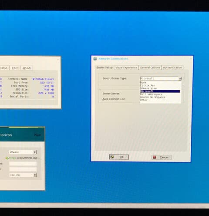
Task: Click the VMware dropdown arrow button
Action: [35, 152]
